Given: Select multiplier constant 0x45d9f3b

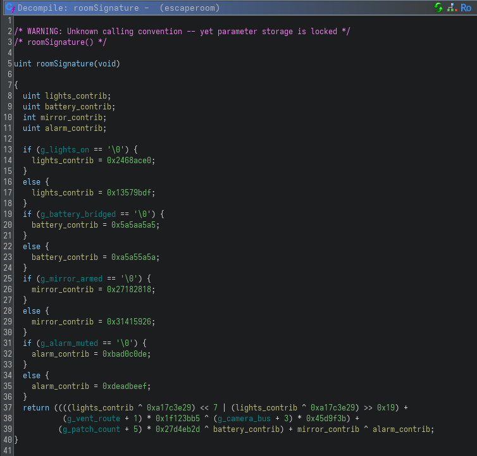Looking at the screenshot, I should coord(326,418).
